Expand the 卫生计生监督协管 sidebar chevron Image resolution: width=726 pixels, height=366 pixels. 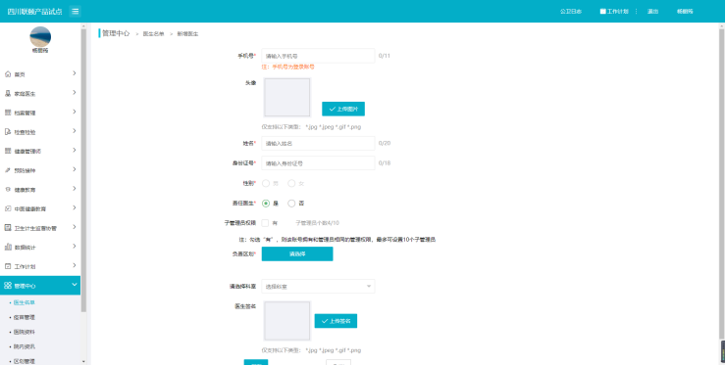click(x=75, y=227)
